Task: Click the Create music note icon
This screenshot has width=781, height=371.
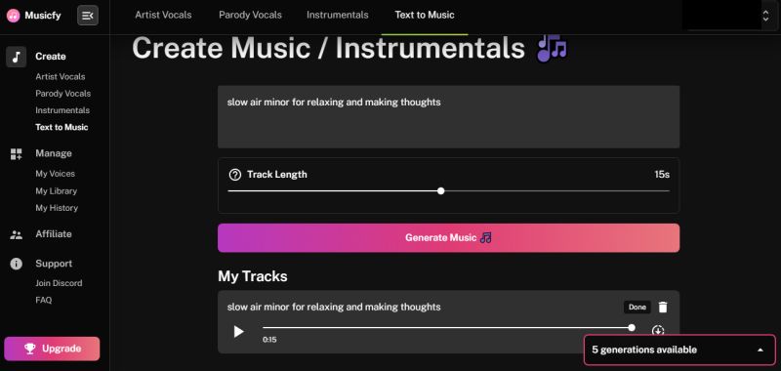Action: click(x=16, y=57)
